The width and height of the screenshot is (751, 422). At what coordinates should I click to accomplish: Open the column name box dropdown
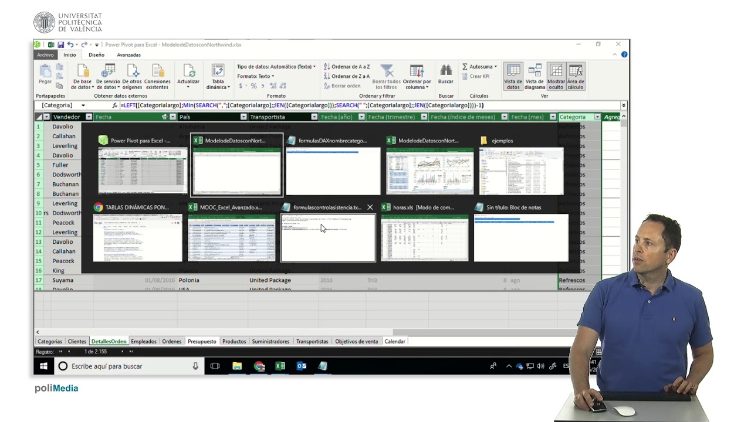83,105
